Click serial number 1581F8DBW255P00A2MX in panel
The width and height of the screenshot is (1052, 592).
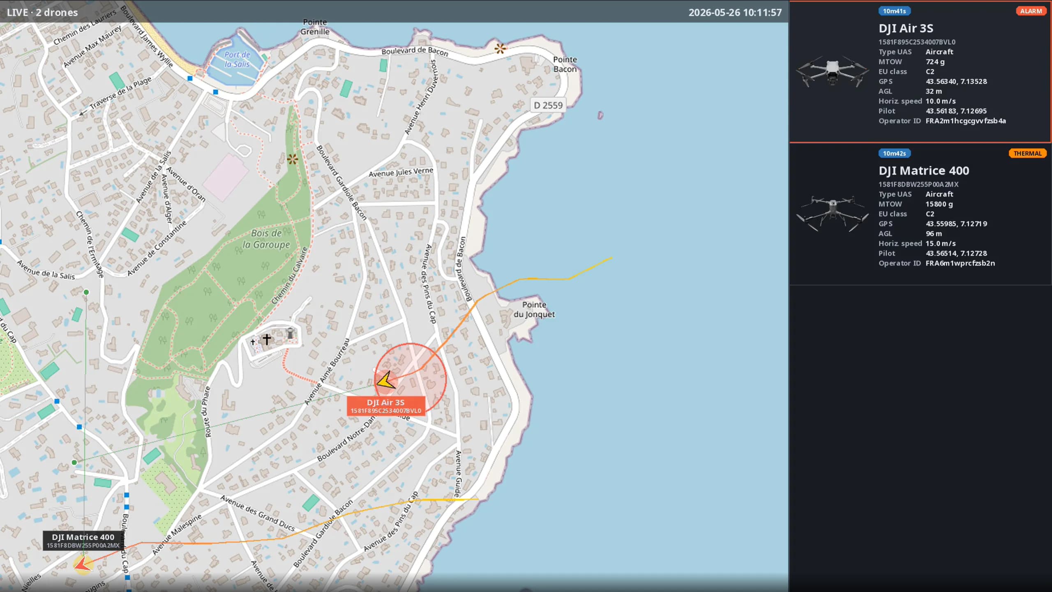(918, 184)
